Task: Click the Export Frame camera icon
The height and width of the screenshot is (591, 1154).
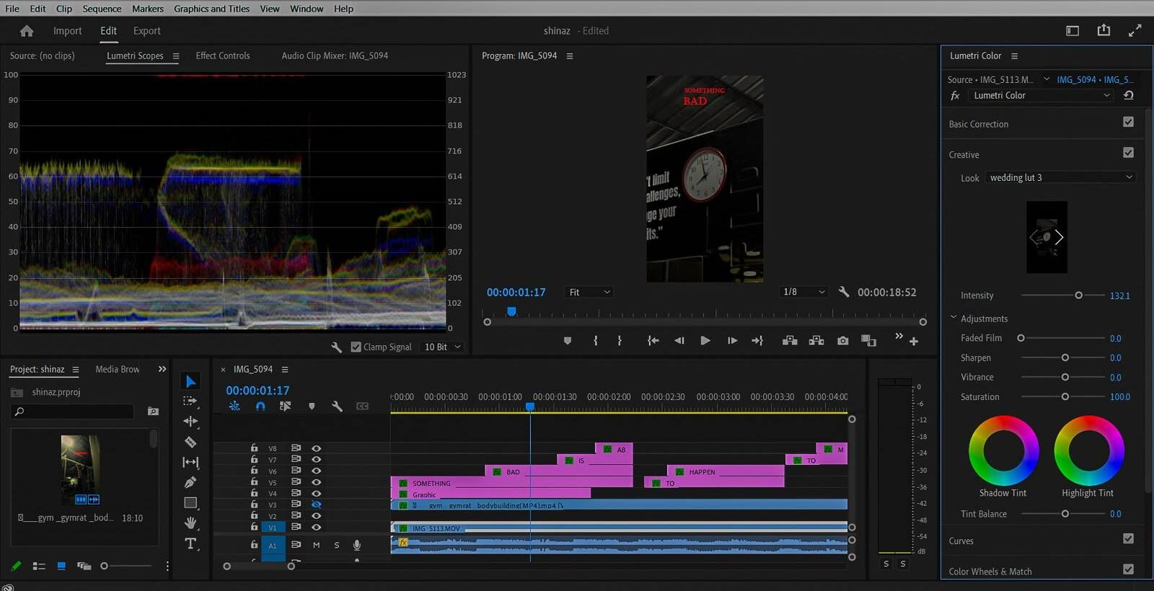Action: (842, 341)
